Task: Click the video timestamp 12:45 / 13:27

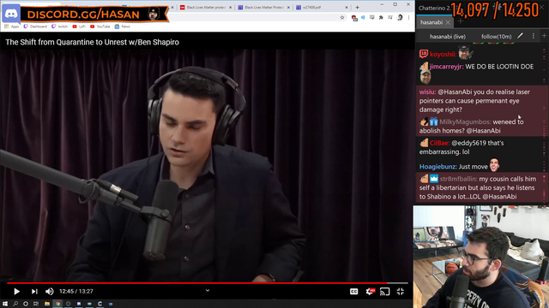Action: click(x=76, y=291)
